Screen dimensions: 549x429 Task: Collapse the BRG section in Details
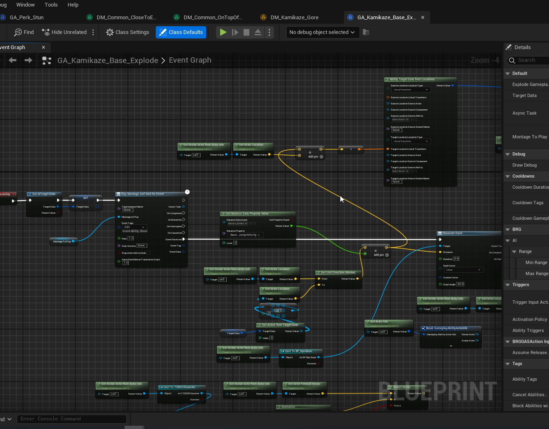508,230
